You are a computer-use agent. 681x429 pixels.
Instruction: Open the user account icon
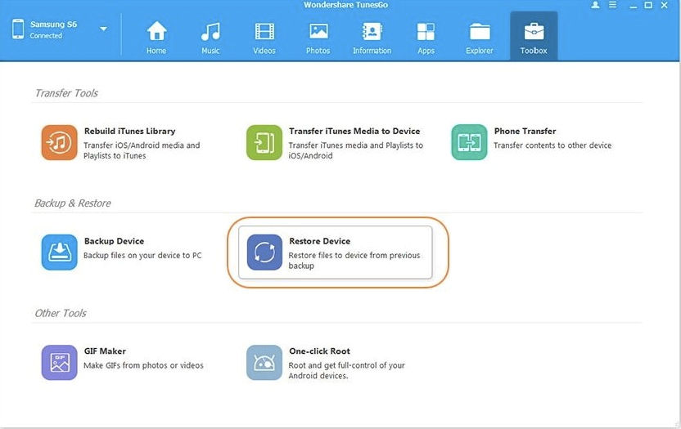(x=595, y=5)
